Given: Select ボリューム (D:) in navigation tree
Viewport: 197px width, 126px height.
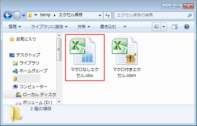Looking at the screenshot, I should (37, 102).
